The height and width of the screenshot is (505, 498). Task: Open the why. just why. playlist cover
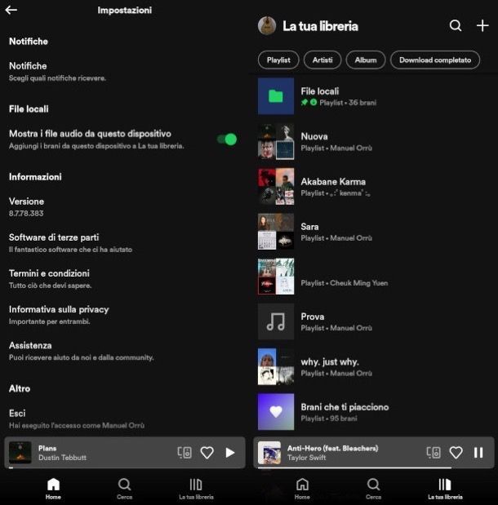pos(276,366)
